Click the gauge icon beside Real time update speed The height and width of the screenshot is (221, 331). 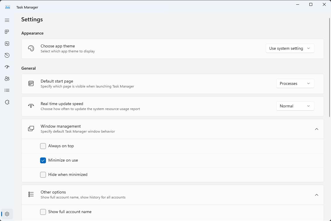click(x=31, y=106)
